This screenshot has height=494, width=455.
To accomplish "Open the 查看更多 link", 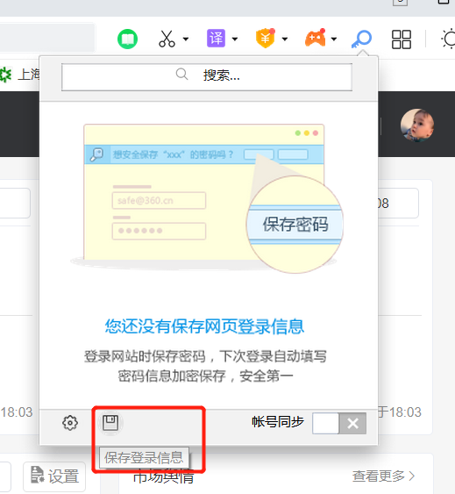I will [x=383, y=476].
